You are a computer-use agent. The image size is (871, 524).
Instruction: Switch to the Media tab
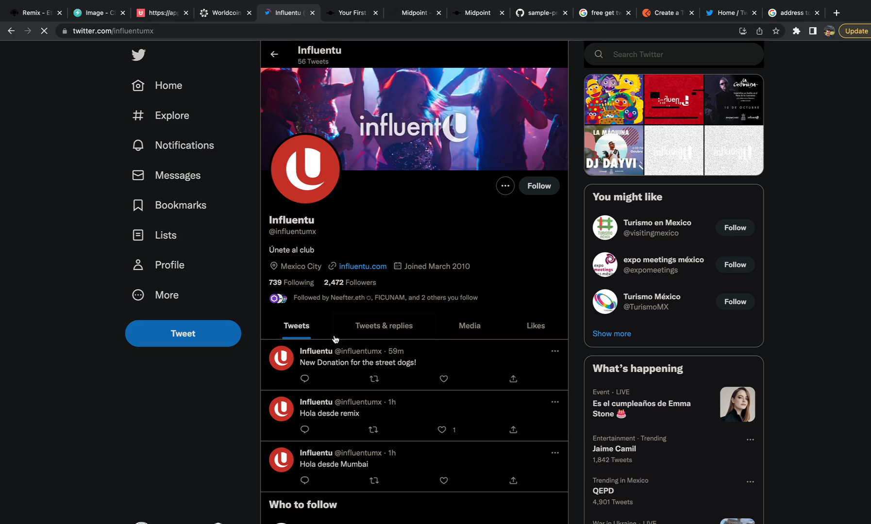click(x=469, y=326)
